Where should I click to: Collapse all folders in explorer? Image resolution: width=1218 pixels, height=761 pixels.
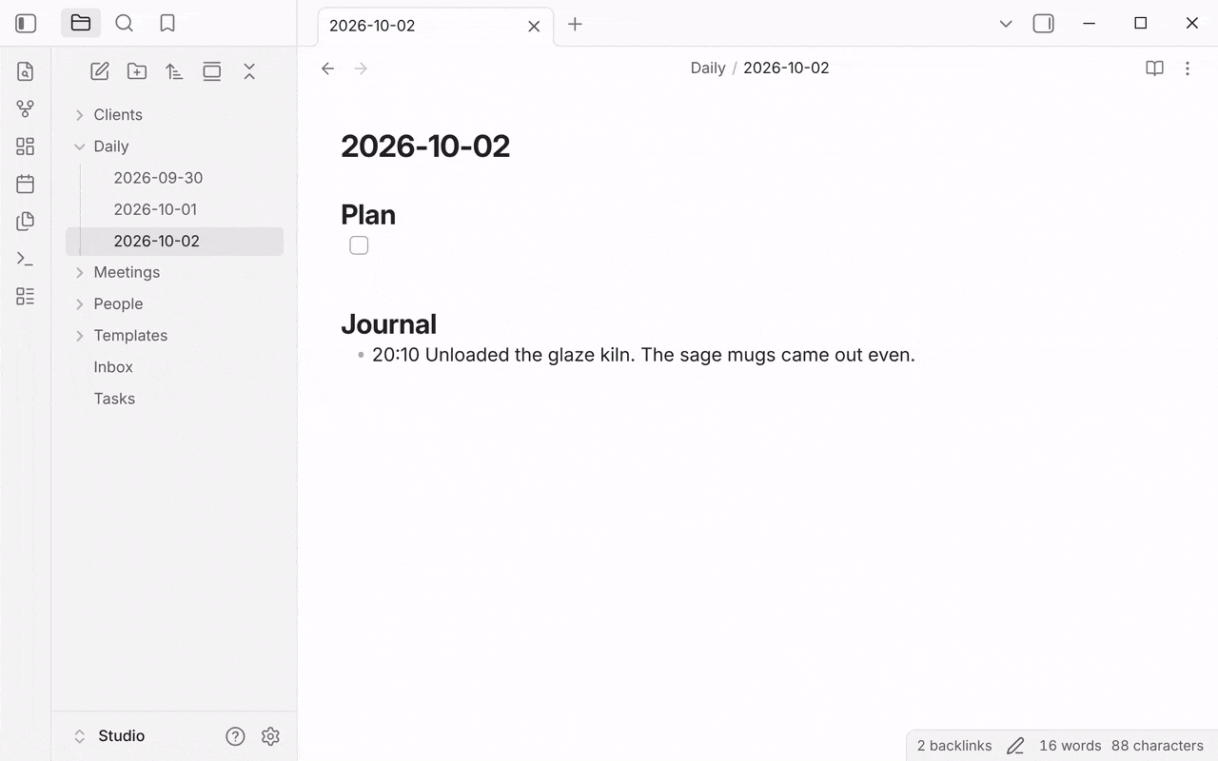pyautogui.click(x=249, y=71)
